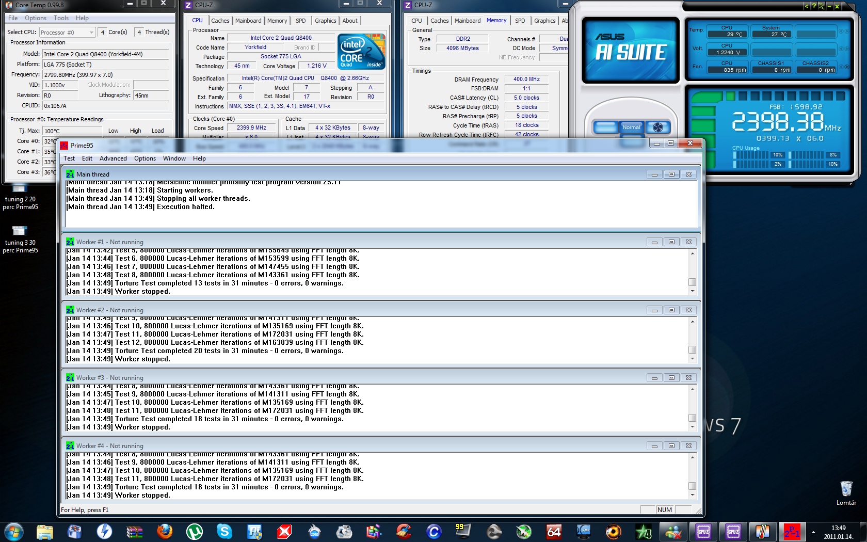Image resolution: width=867 pixels, height=542 pixels.
Task: Open the Core Temp thermometer taskbar button
Action: click(763, 531)
